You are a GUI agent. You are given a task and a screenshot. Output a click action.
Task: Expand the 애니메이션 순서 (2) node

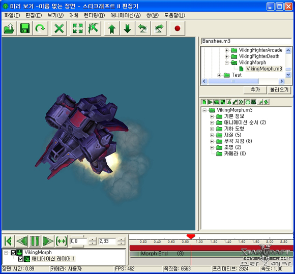pyautogui.click(x=212, y=123)
